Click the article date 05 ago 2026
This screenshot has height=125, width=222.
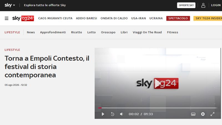[16, 85]
